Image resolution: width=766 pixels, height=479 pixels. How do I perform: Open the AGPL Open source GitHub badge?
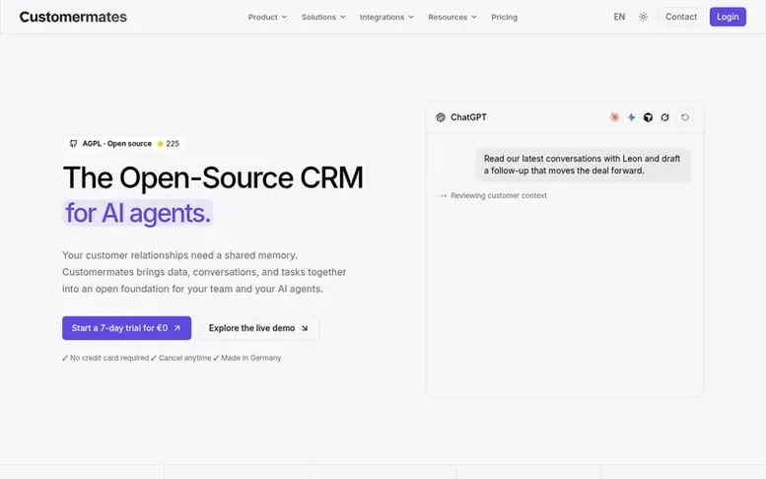coord(124,144)
